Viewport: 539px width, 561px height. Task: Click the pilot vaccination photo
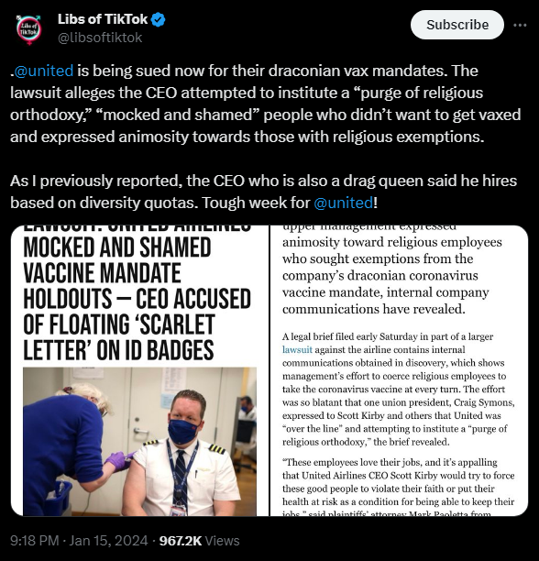tap(139, 442)
